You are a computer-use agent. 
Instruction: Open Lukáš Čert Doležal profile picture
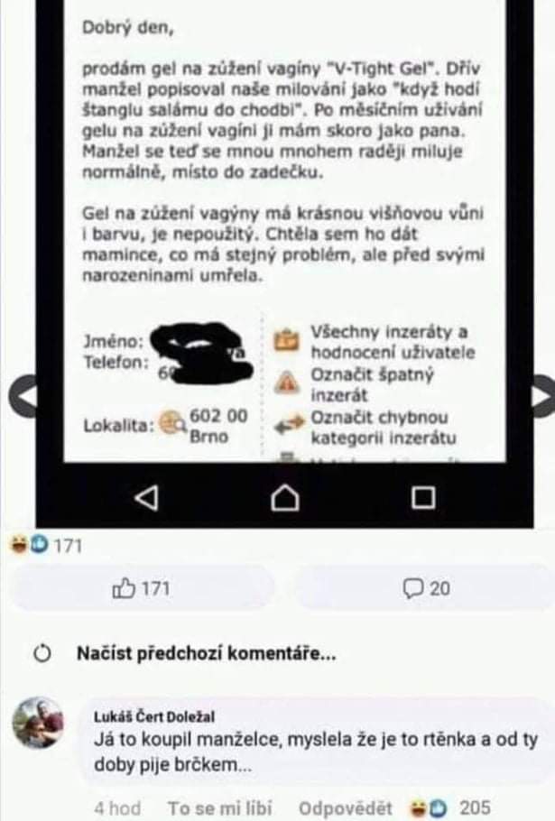coord(38,723)
